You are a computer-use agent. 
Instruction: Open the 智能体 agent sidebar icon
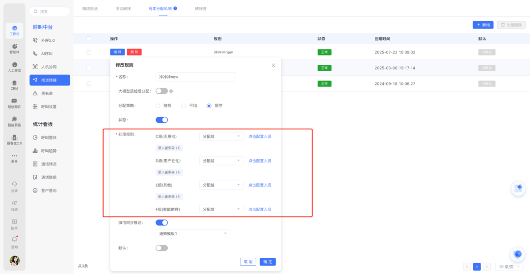(x=14, y=49)
